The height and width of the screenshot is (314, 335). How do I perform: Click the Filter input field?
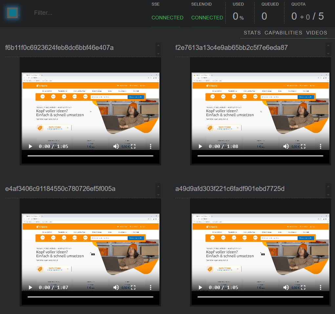coord(82,13)
